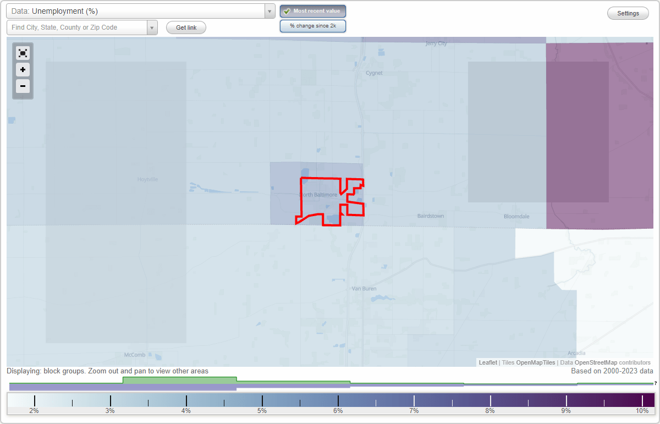This screenshot has height=424, width=660.
Task: Click the 4% mark on color scale
Action: [186, 410]
